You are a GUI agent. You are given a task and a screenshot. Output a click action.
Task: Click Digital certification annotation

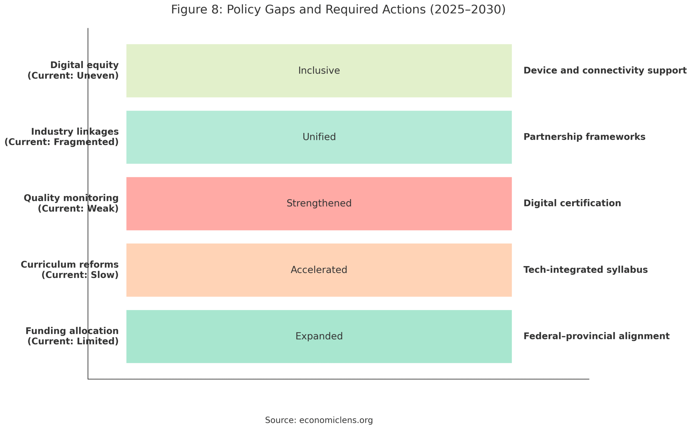tap(572, 203)
